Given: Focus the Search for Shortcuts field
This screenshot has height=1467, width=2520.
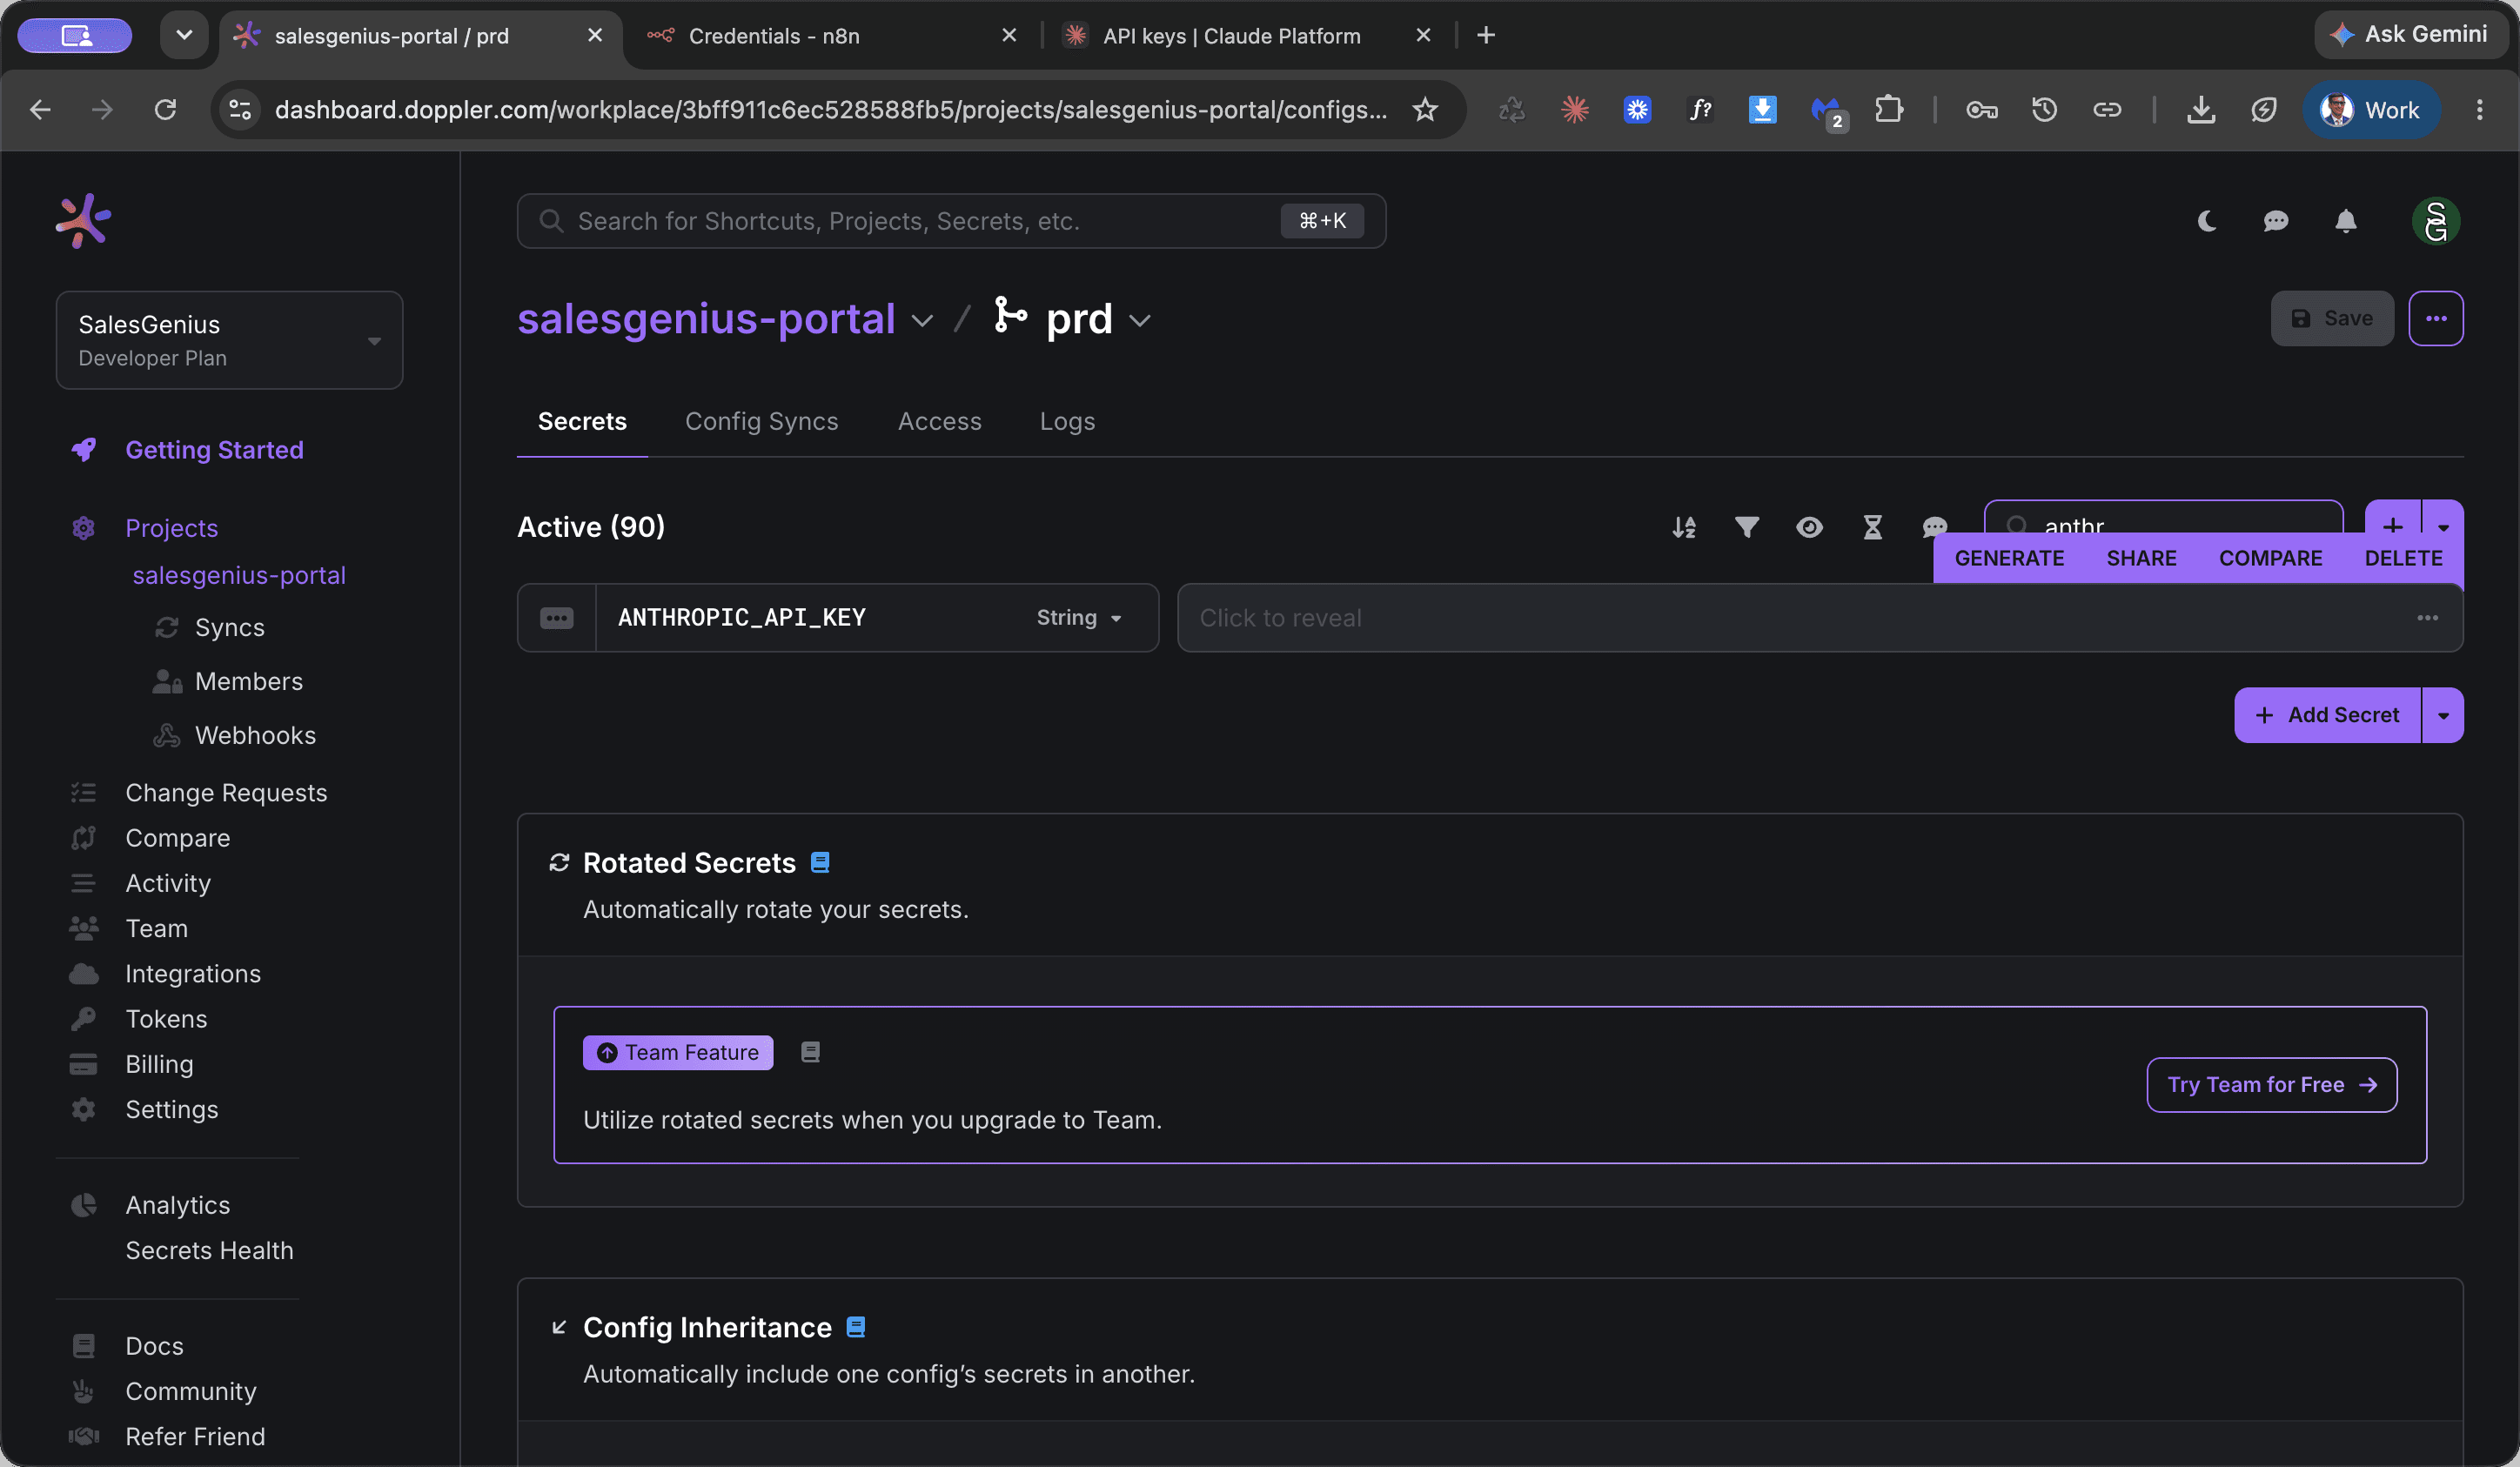Looking at the screenshot, I should point(951,221).
